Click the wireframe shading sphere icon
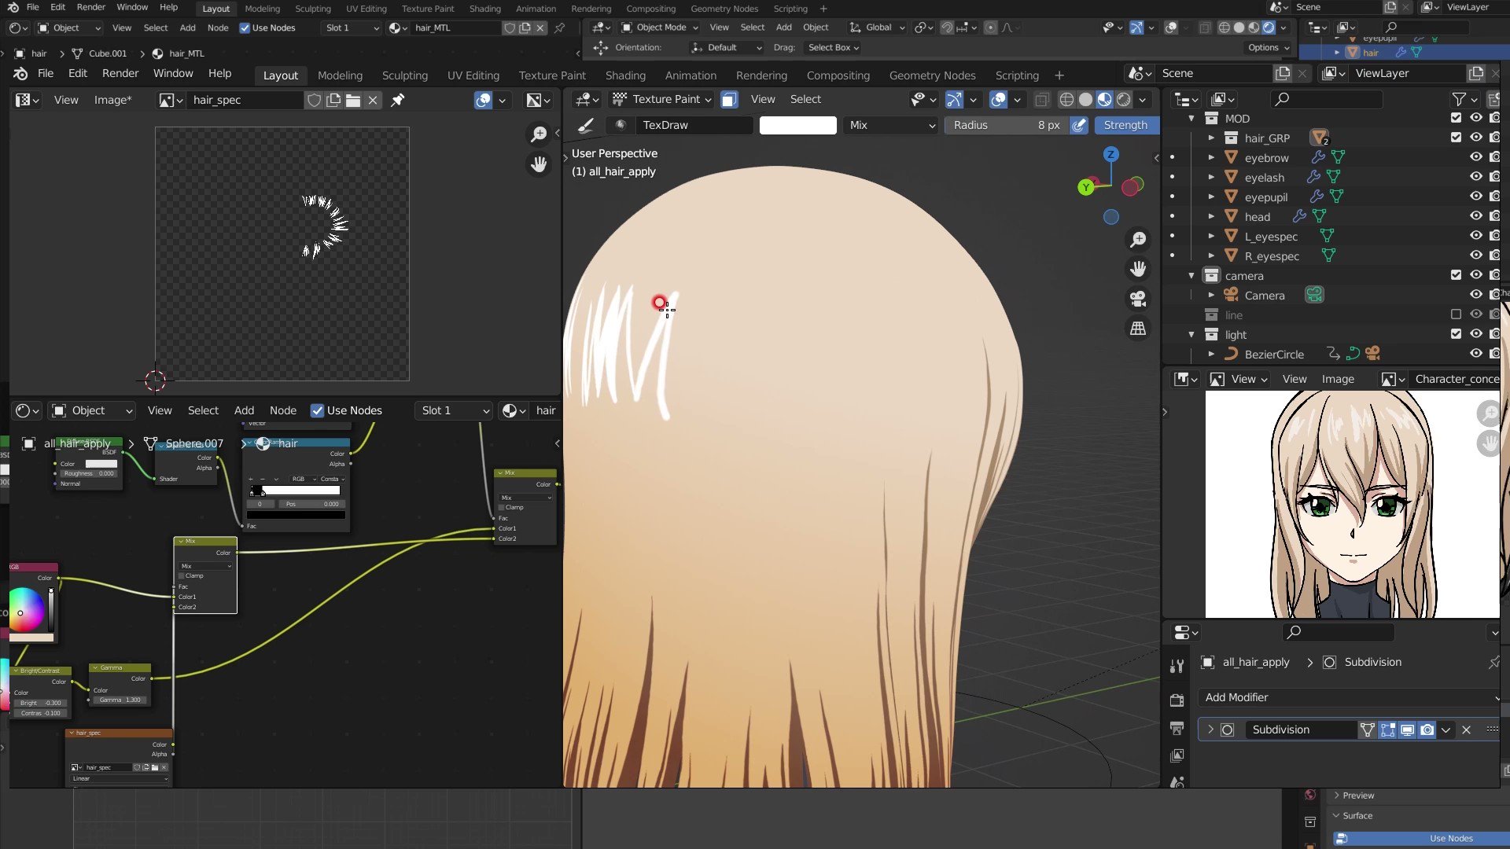1510x849 pixels. [1067, 99]
